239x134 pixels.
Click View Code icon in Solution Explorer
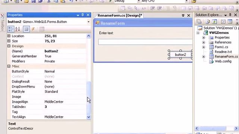pos(223,22)
